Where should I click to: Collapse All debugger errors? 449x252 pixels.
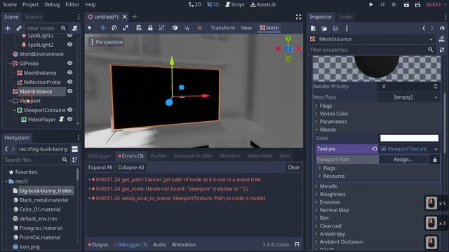click(x=131, y=167)
